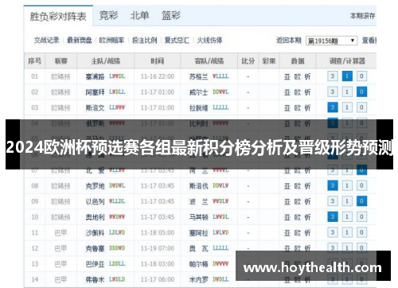398x288 pixels.
Task: Open 析 analysis for row 08 克罗地
Action: [x=307, y=186]
